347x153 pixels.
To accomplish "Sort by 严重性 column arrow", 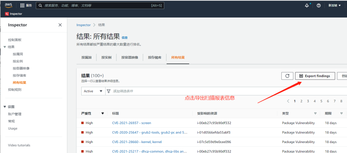I will coord(102,114).
